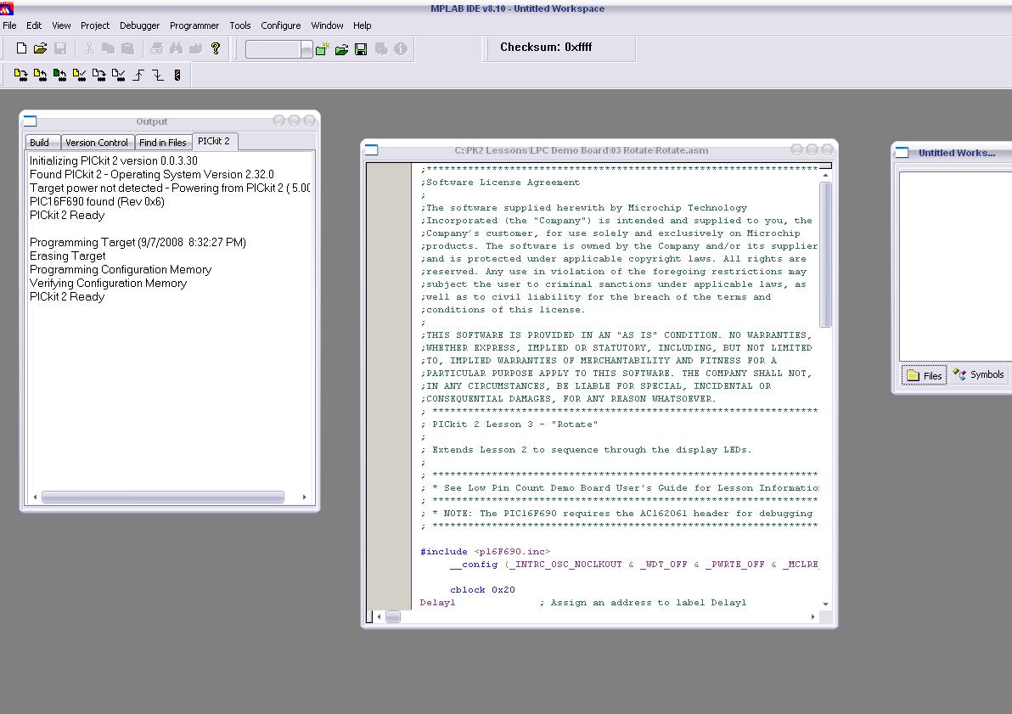
Task: Click the '#include <p16F690.inc>' code line
Action: [x=485, y=552]
